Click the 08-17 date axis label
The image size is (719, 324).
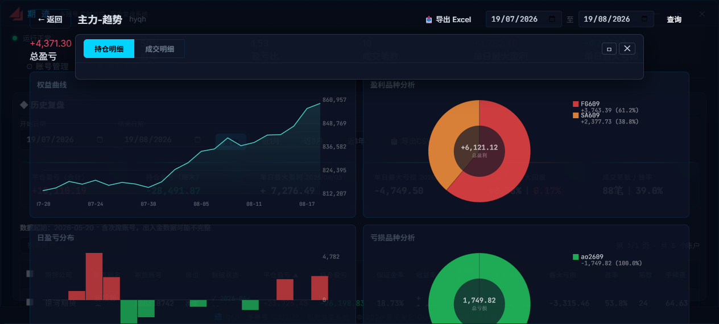(307, 203)
